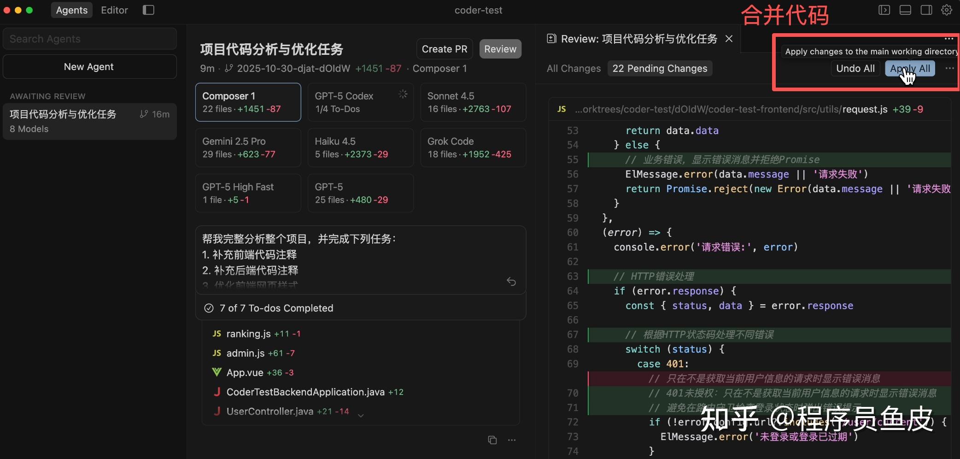Viewport: 960px width, 459px height.
Task: Click the revert arrow in the prompt box
Action: click(511, 281)
